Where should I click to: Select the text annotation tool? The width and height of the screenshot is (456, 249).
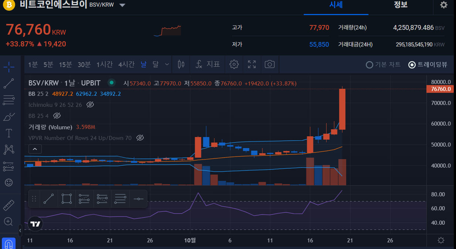pyautogui.click(x=9, y=133)
